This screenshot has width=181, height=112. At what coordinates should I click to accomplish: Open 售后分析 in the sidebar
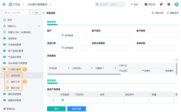[15, 88]
